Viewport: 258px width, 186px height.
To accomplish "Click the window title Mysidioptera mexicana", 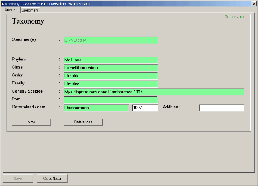I will click(71, 4).
